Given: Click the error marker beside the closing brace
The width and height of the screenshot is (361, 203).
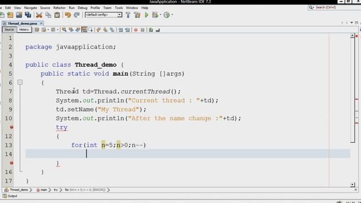Looking at the screenshot, I should coord(11,163).
